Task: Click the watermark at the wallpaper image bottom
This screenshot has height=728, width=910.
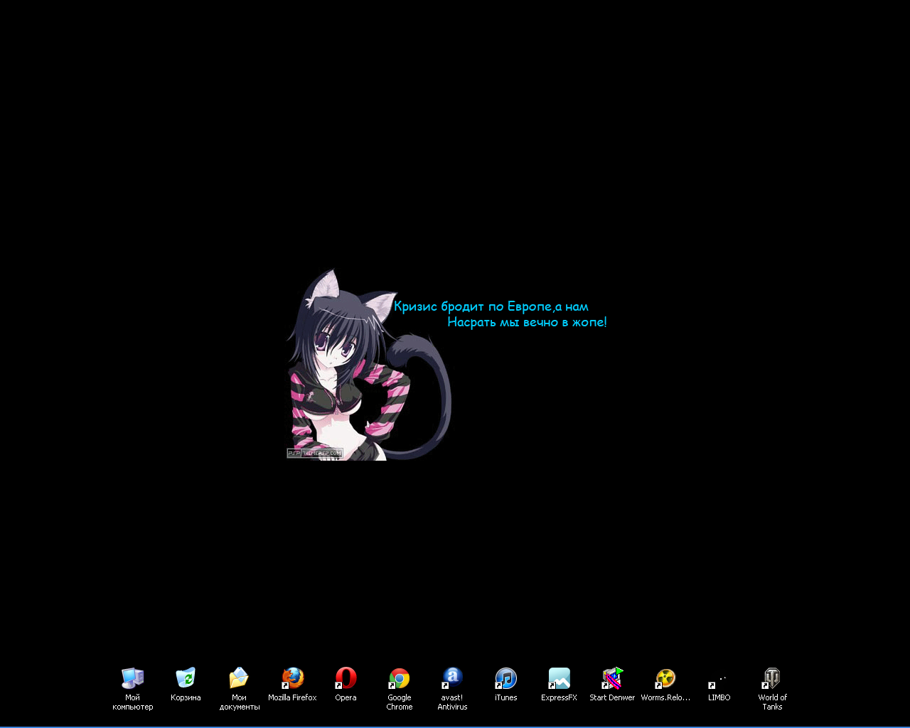Action: click(x=314, y=453)
